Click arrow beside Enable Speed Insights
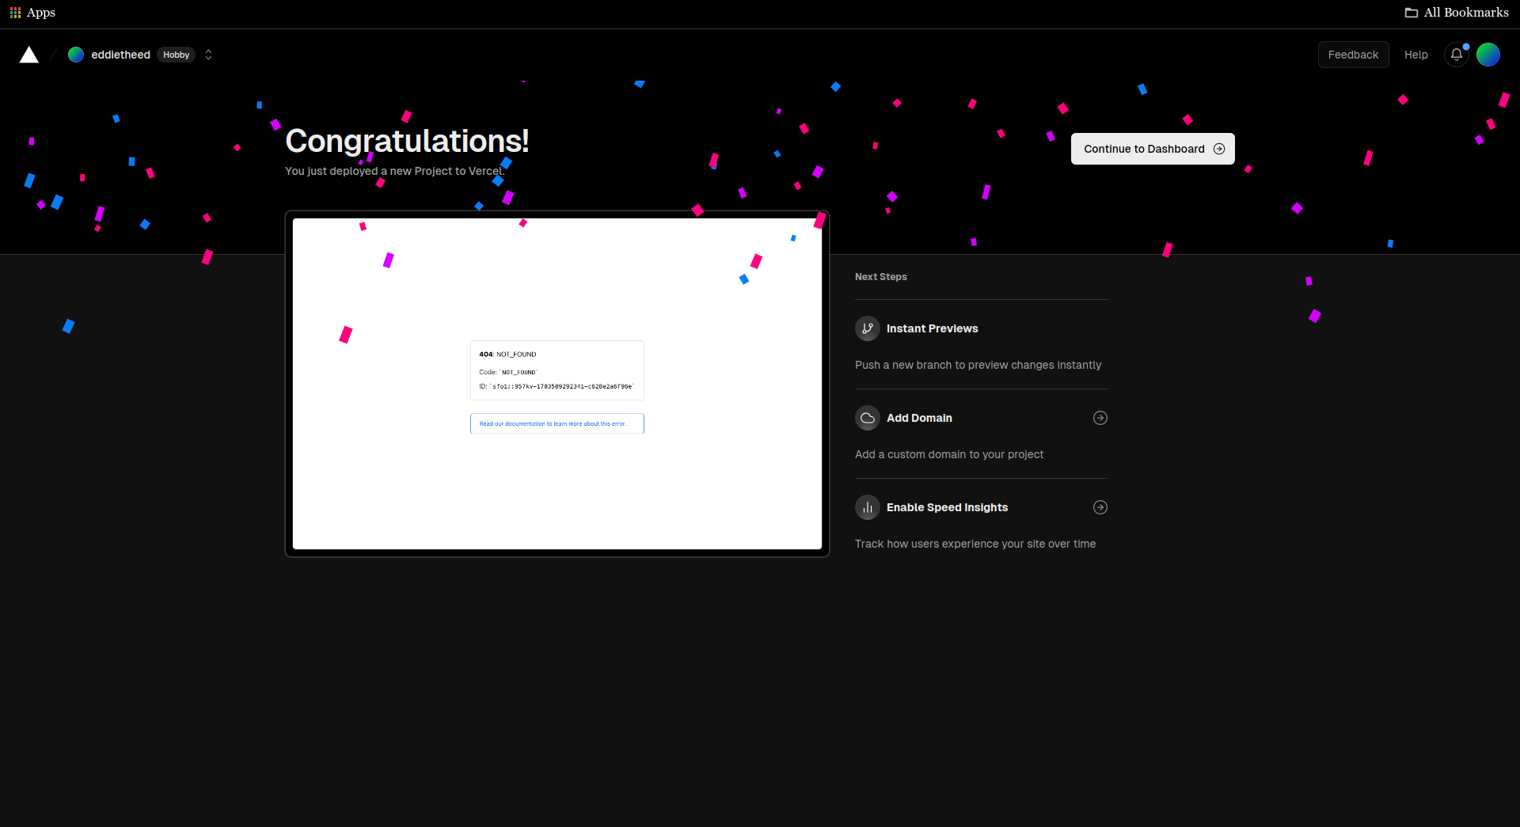1520x827 pixels. point(1100,507)
